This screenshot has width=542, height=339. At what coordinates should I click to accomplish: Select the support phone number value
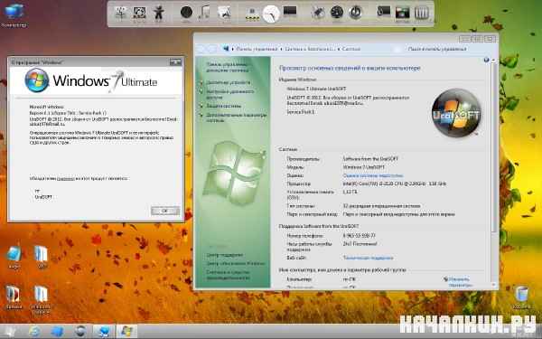click(360, 236)
